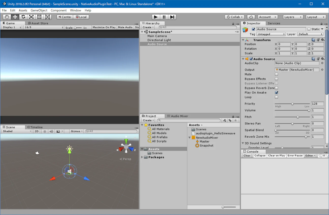Switch to the Audio Mixer tab
The height and width of the screenshot is (215, 329).
pos(178,116)
